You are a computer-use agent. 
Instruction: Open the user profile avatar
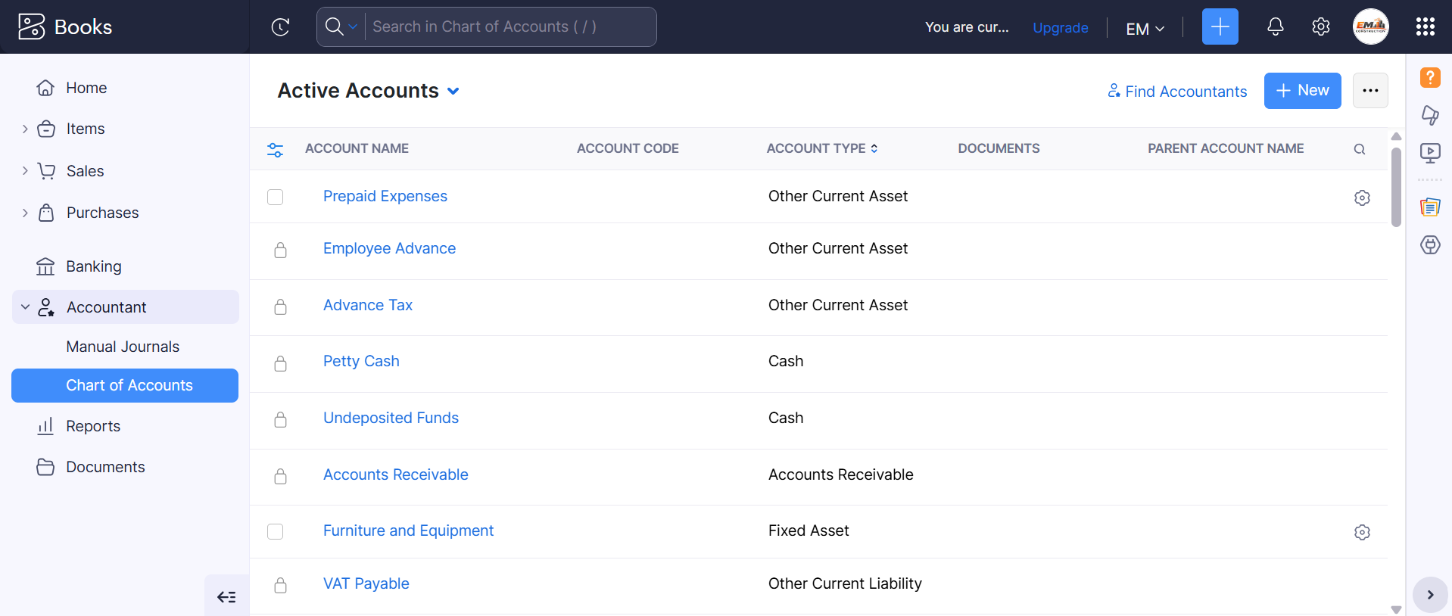(x=1370, y=26)
